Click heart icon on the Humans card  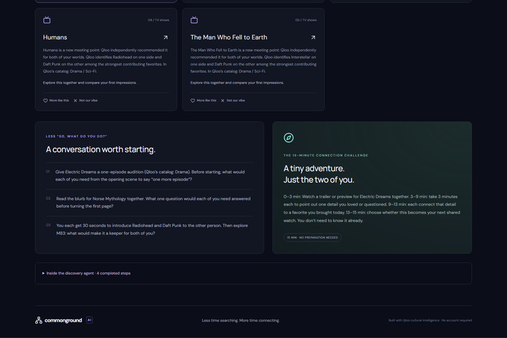point(45,101)
